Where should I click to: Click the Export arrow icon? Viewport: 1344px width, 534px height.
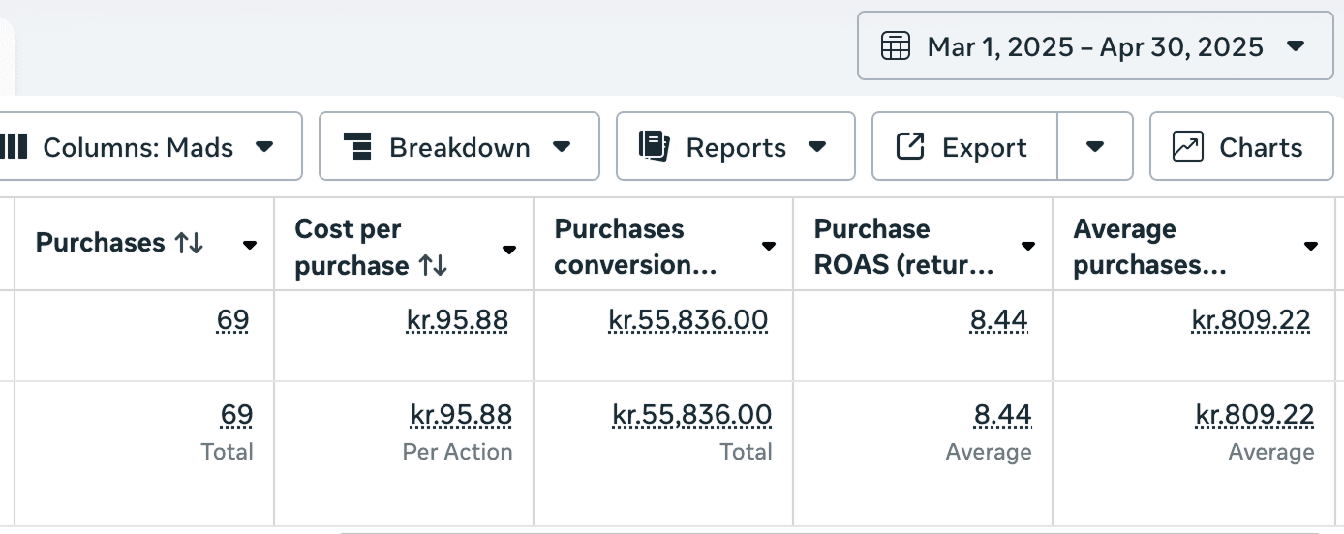pos(910,147)
